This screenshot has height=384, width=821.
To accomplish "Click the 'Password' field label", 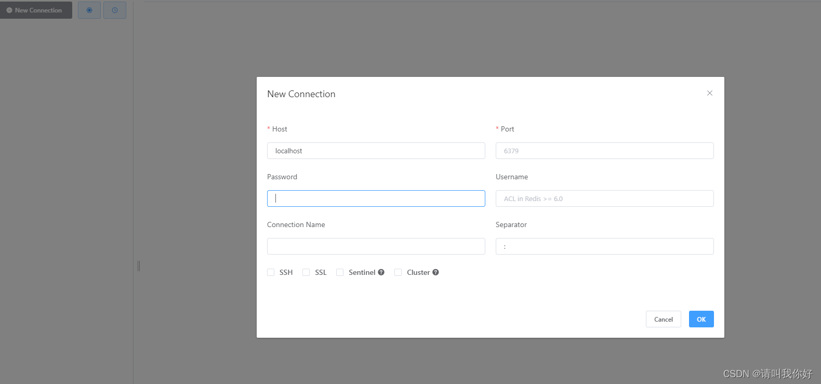I will click(x=282, y=177).
